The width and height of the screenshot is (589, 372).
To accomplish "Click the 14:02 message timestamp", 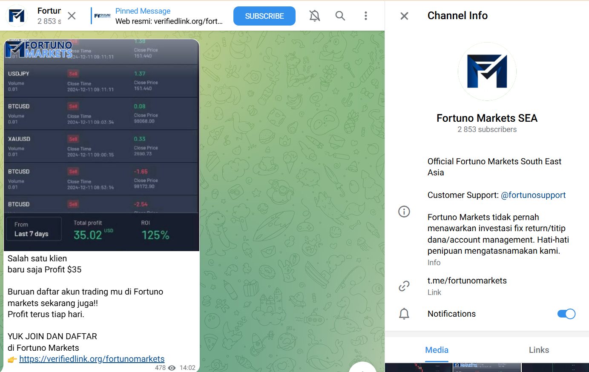I will click(187, 368).
